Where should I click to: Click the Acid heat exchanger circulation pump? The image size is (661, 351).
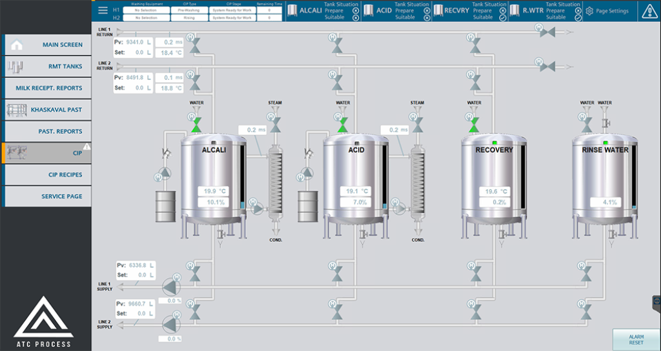tap(402, 209)
